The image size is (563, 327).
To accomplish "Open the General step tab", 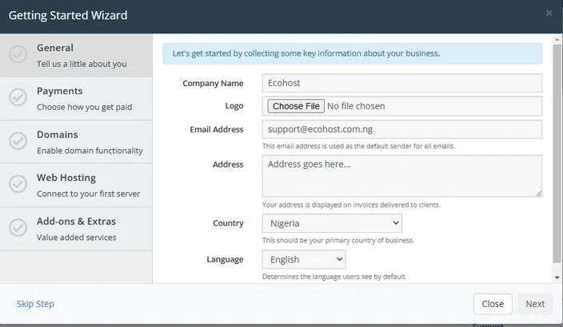I will [x=76, y=55].
